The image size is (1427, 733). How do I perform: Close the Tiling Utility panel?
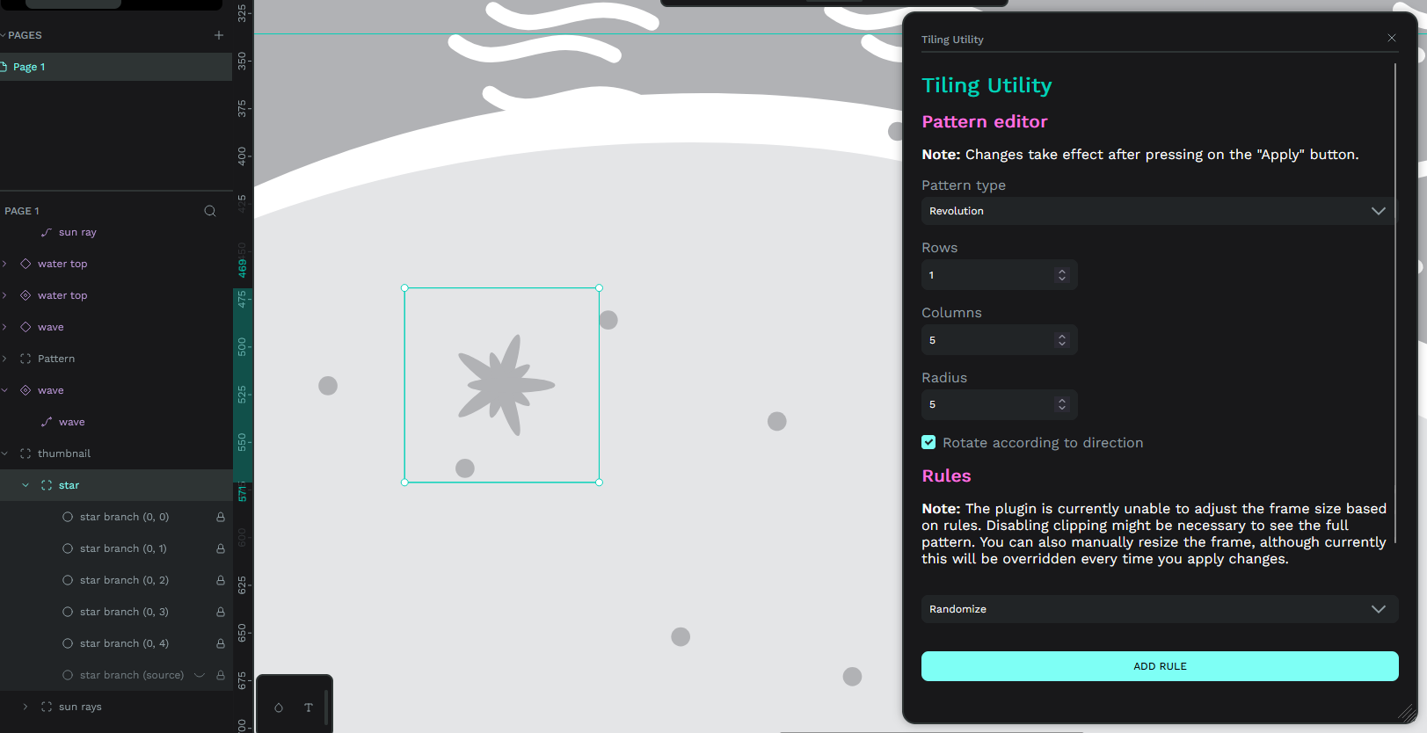(1392, 38)
